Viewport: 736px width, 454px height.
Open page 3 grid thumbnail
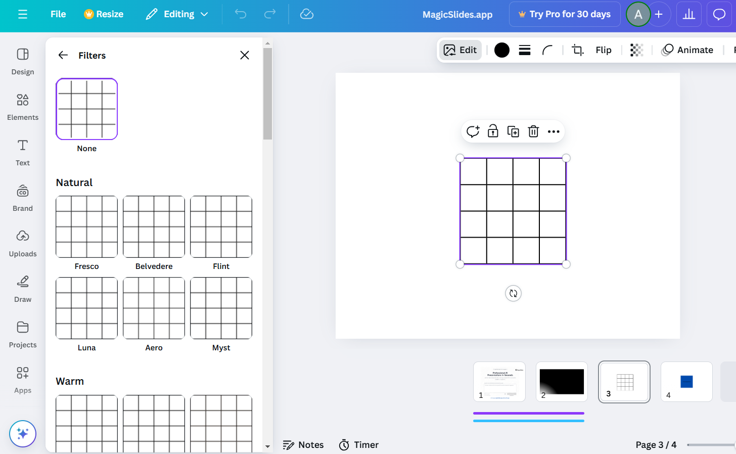(624, 382)
